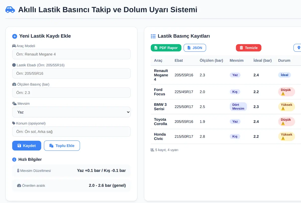This screenshot has height=203, width=301.
Task: Select the Toyota Corolla cell
Action: click(161, 122)
